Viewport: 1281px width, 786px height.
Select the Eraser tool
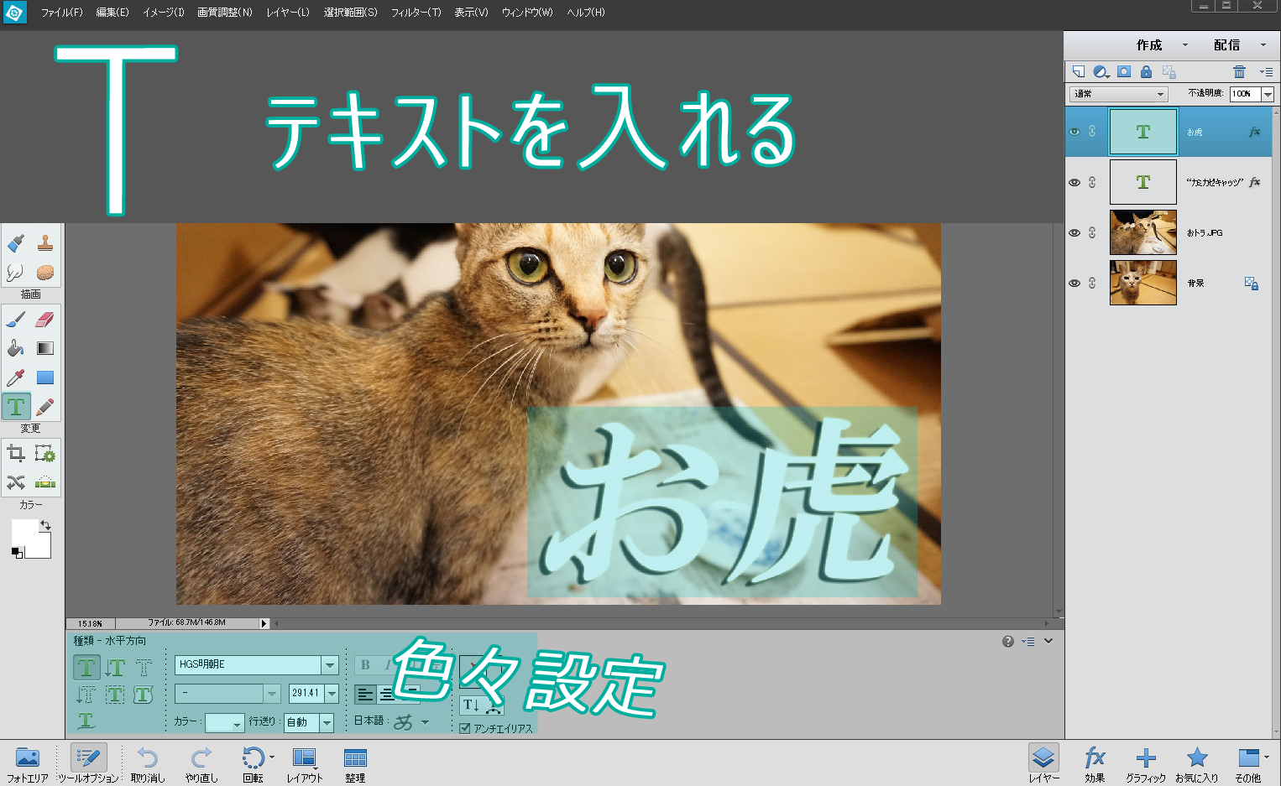click(45, 320)
